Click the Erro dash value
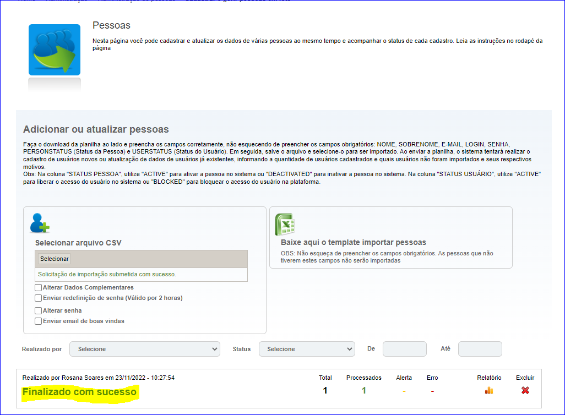 pos(432,391)
